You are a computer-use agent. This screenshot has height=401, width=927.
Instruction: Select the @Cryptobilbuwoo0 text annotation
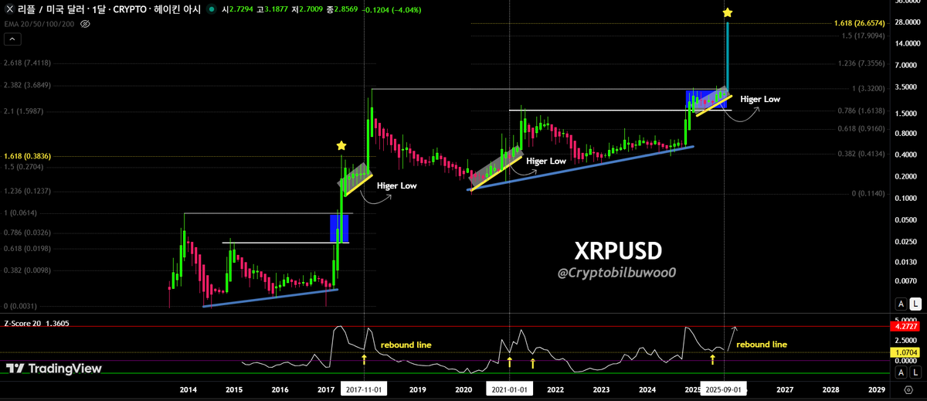pos(617,273)
